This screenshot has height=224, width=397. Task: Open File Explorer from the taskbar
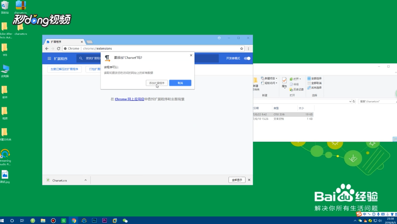tap(43, 221)
